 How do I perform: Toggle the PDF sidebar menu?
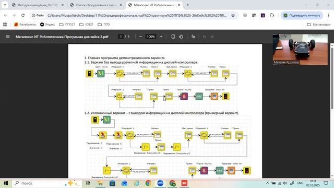click(x=8, y=37)
